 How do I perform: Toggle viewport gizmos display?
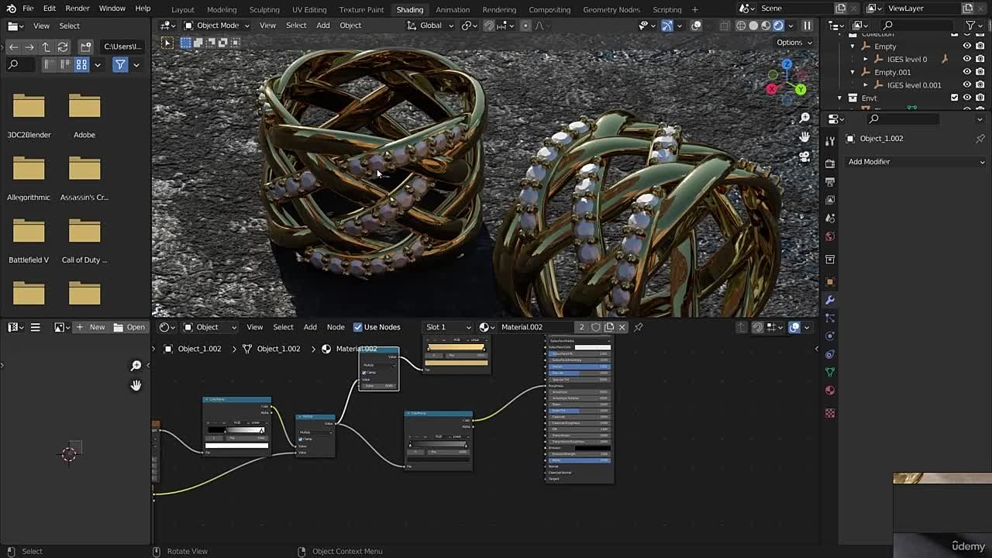pyautogui.click(x=666, y=26)
